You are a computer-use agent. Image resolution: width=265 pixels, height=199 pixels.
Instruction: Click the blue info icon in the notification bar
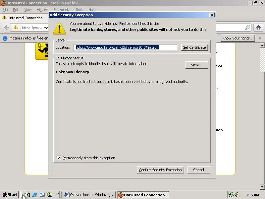[x=5, y=38]
